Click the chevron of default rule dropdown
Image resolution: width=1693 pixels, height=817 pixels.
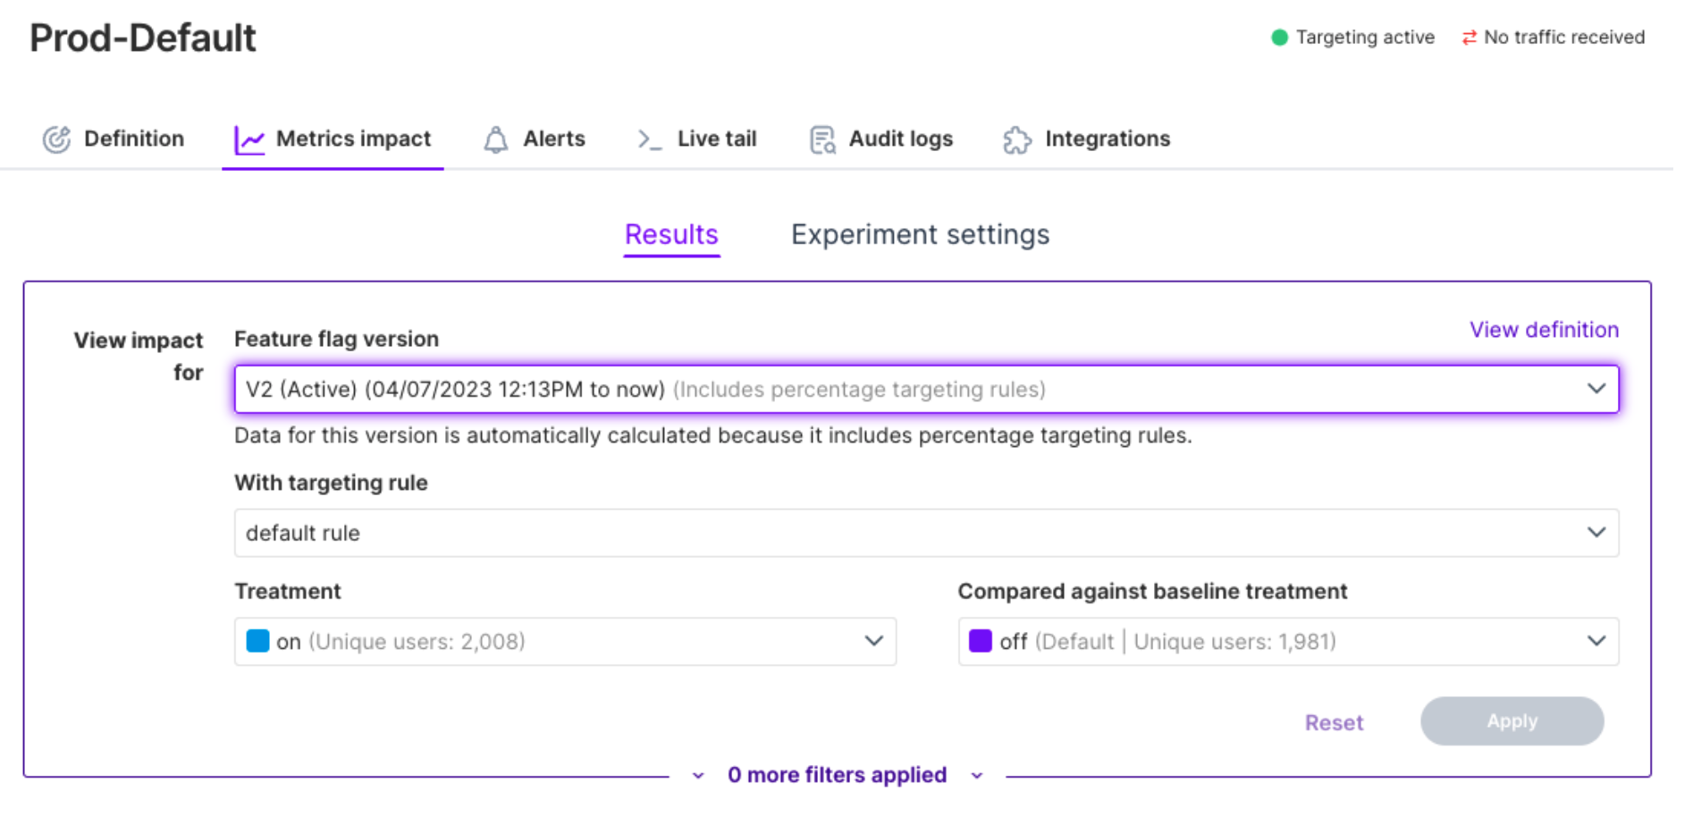pyautogui.click(x=1596, y=533)
